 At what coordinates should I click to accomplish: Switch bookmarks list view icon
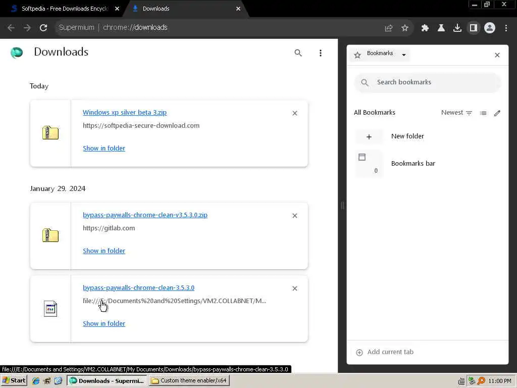click(483, 113)
